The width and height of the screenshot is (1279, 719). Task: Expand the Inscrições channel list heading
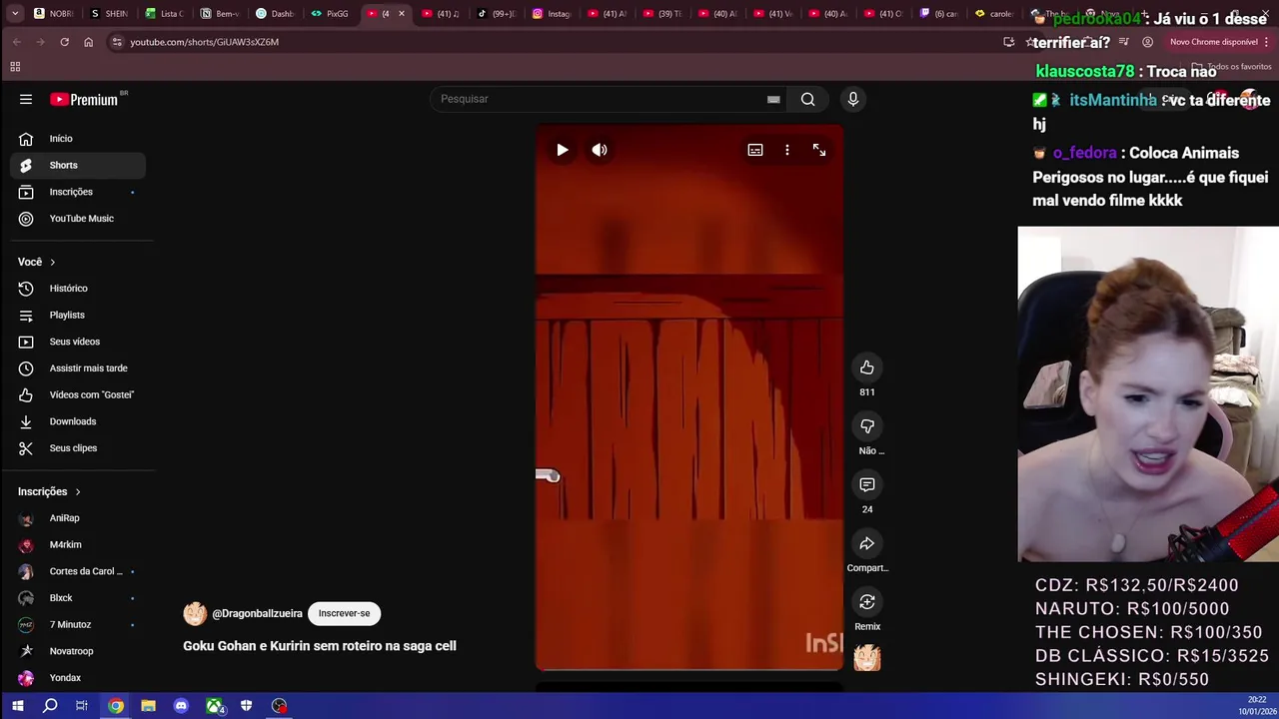point(49,491)
